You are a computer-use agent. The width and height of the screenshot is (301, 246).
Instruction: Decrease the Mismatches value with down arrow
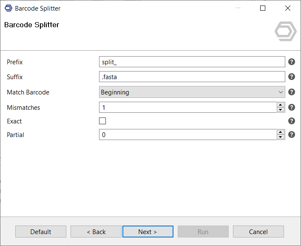tap(280, 110)
